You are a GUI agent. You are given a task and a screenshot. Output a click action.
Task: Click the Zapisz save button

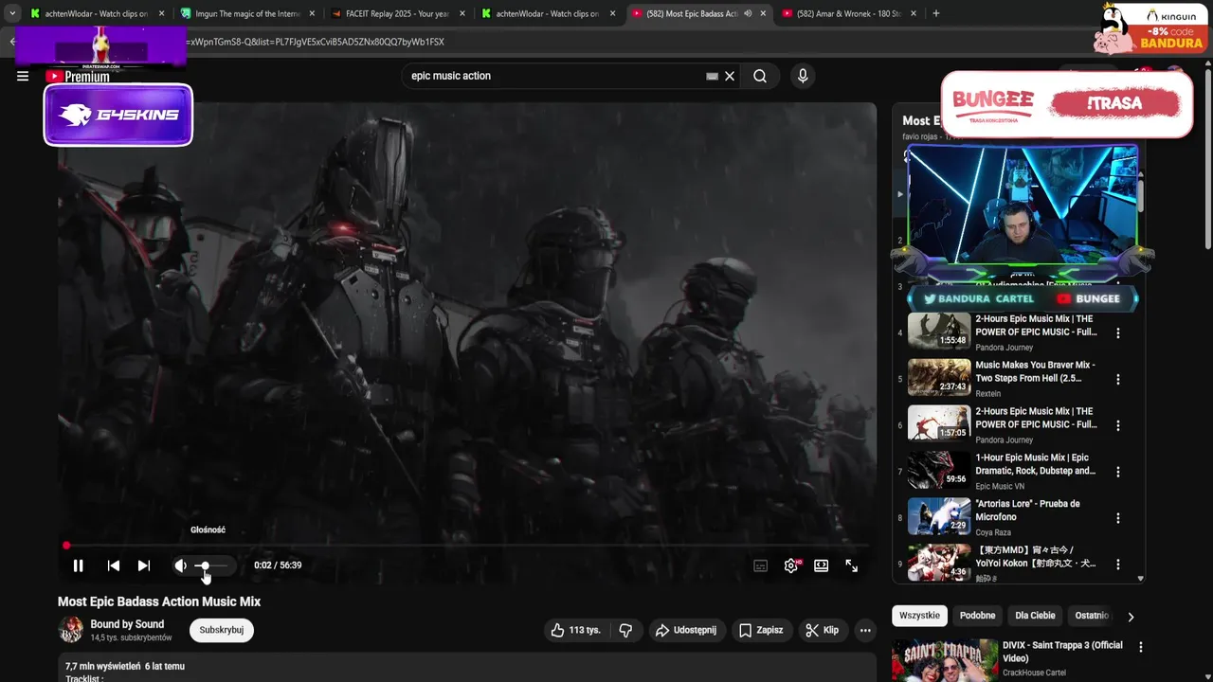[761, 630]
